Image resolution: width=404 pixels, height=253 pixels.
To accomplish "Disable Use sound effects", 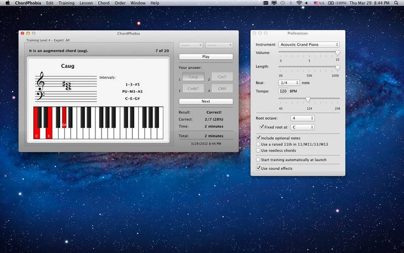I will [x=258, y=168].
